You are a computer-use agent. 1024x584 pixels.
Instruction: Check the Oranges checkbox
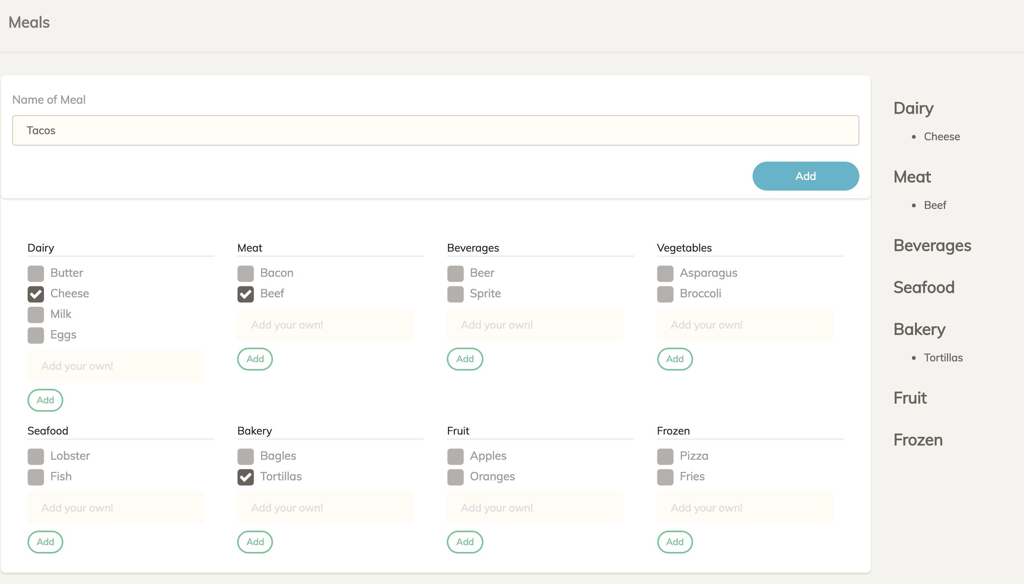click(455, 477)
